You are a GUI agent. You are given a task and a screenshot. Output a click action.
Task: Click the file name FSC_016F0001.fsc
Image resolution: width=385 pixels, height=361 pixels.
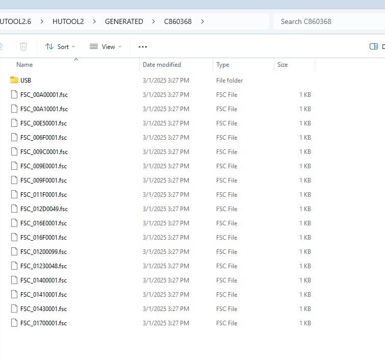click(43, 238)
